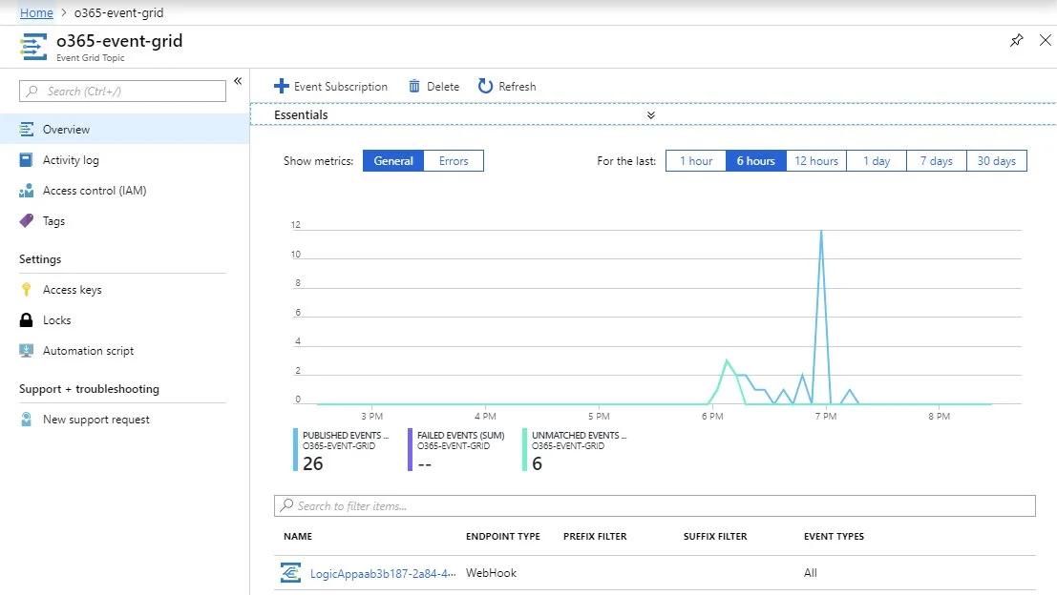Click the Refresh circular arrow icon
This screenshot has width=1057, height=595.
pos(486,86)
